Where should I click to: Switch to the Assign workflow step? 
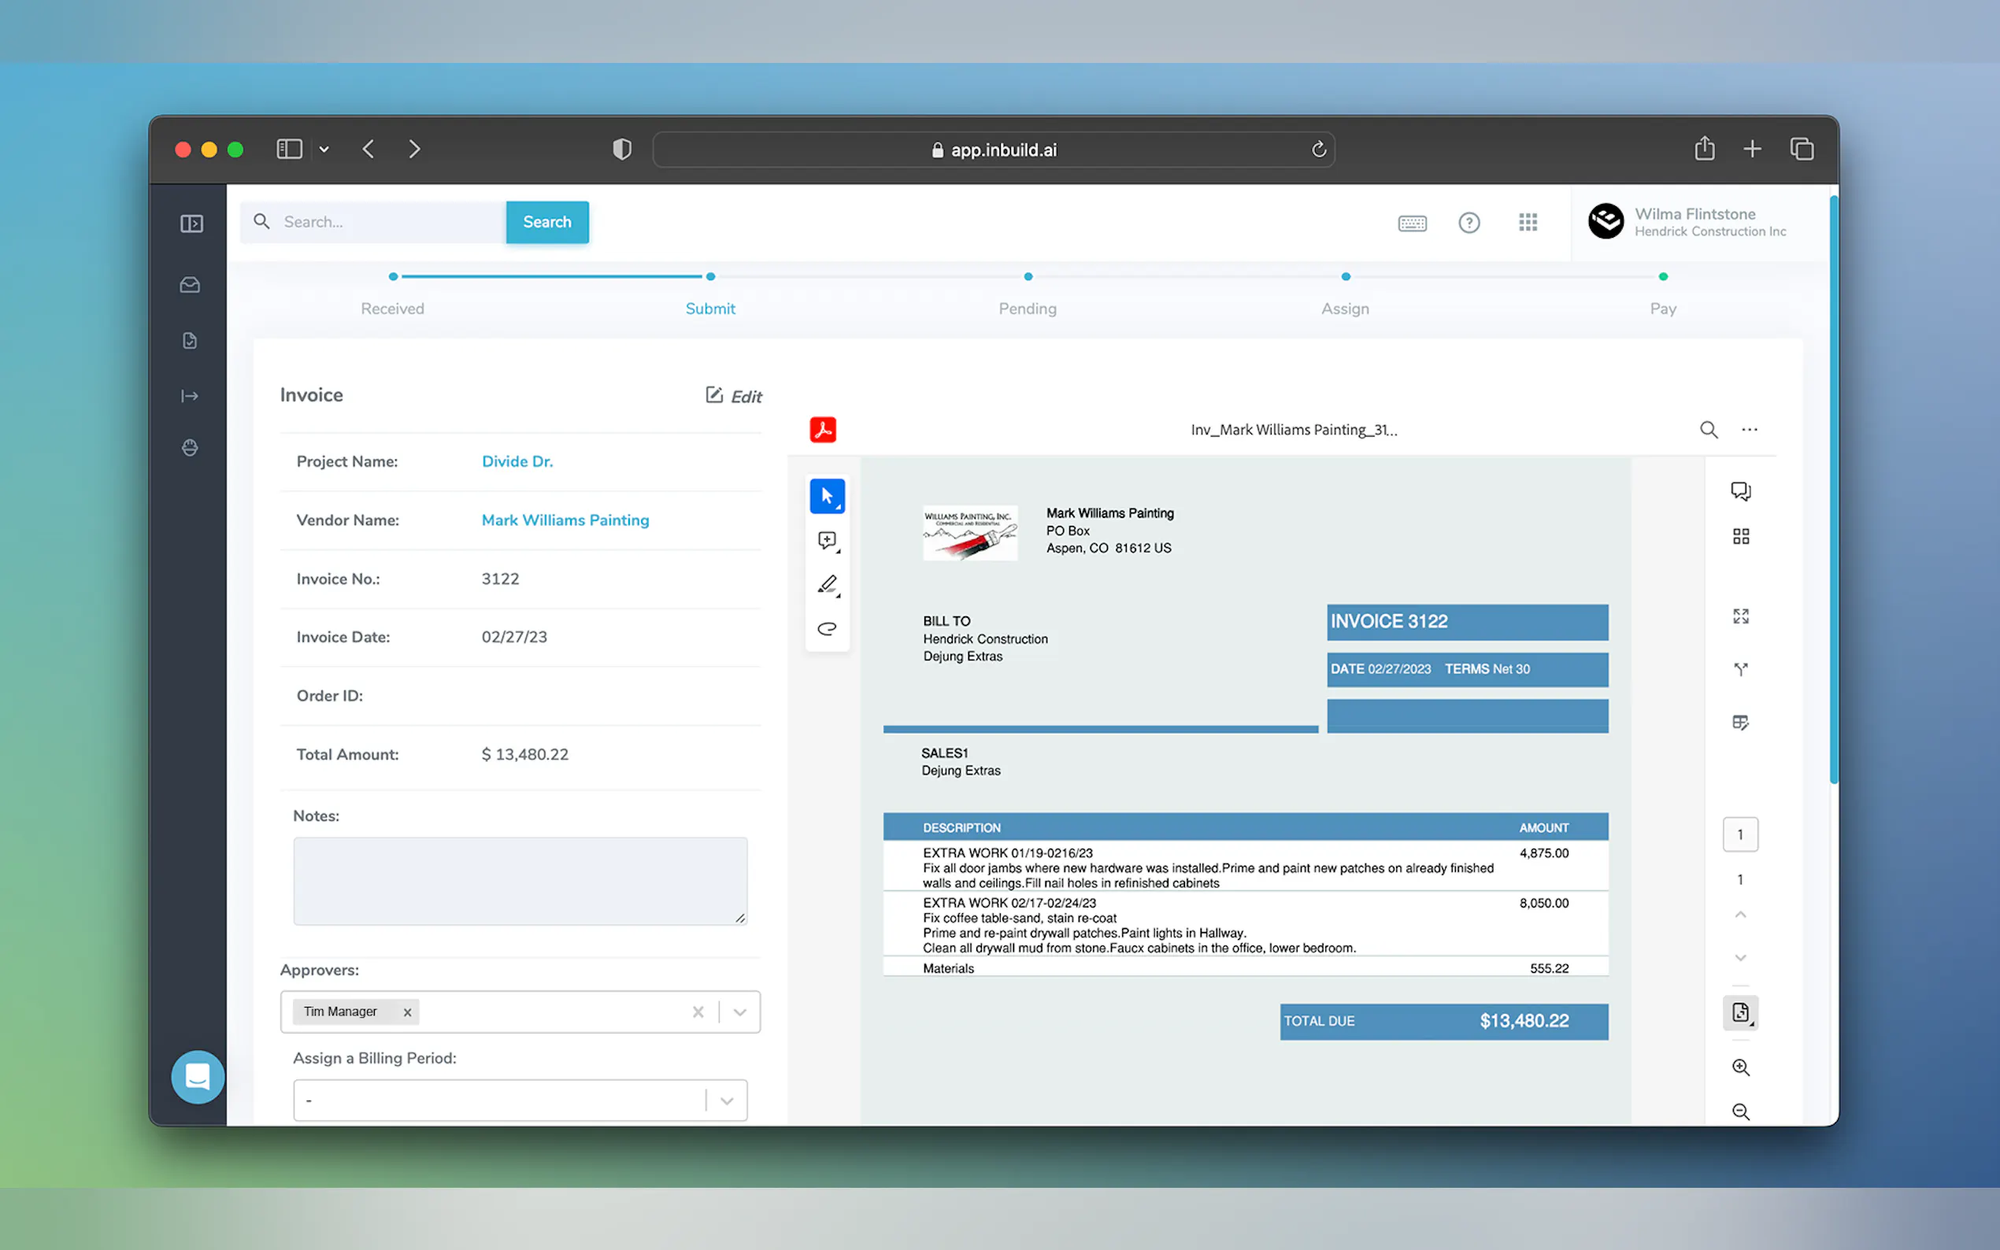(1344, 309)
